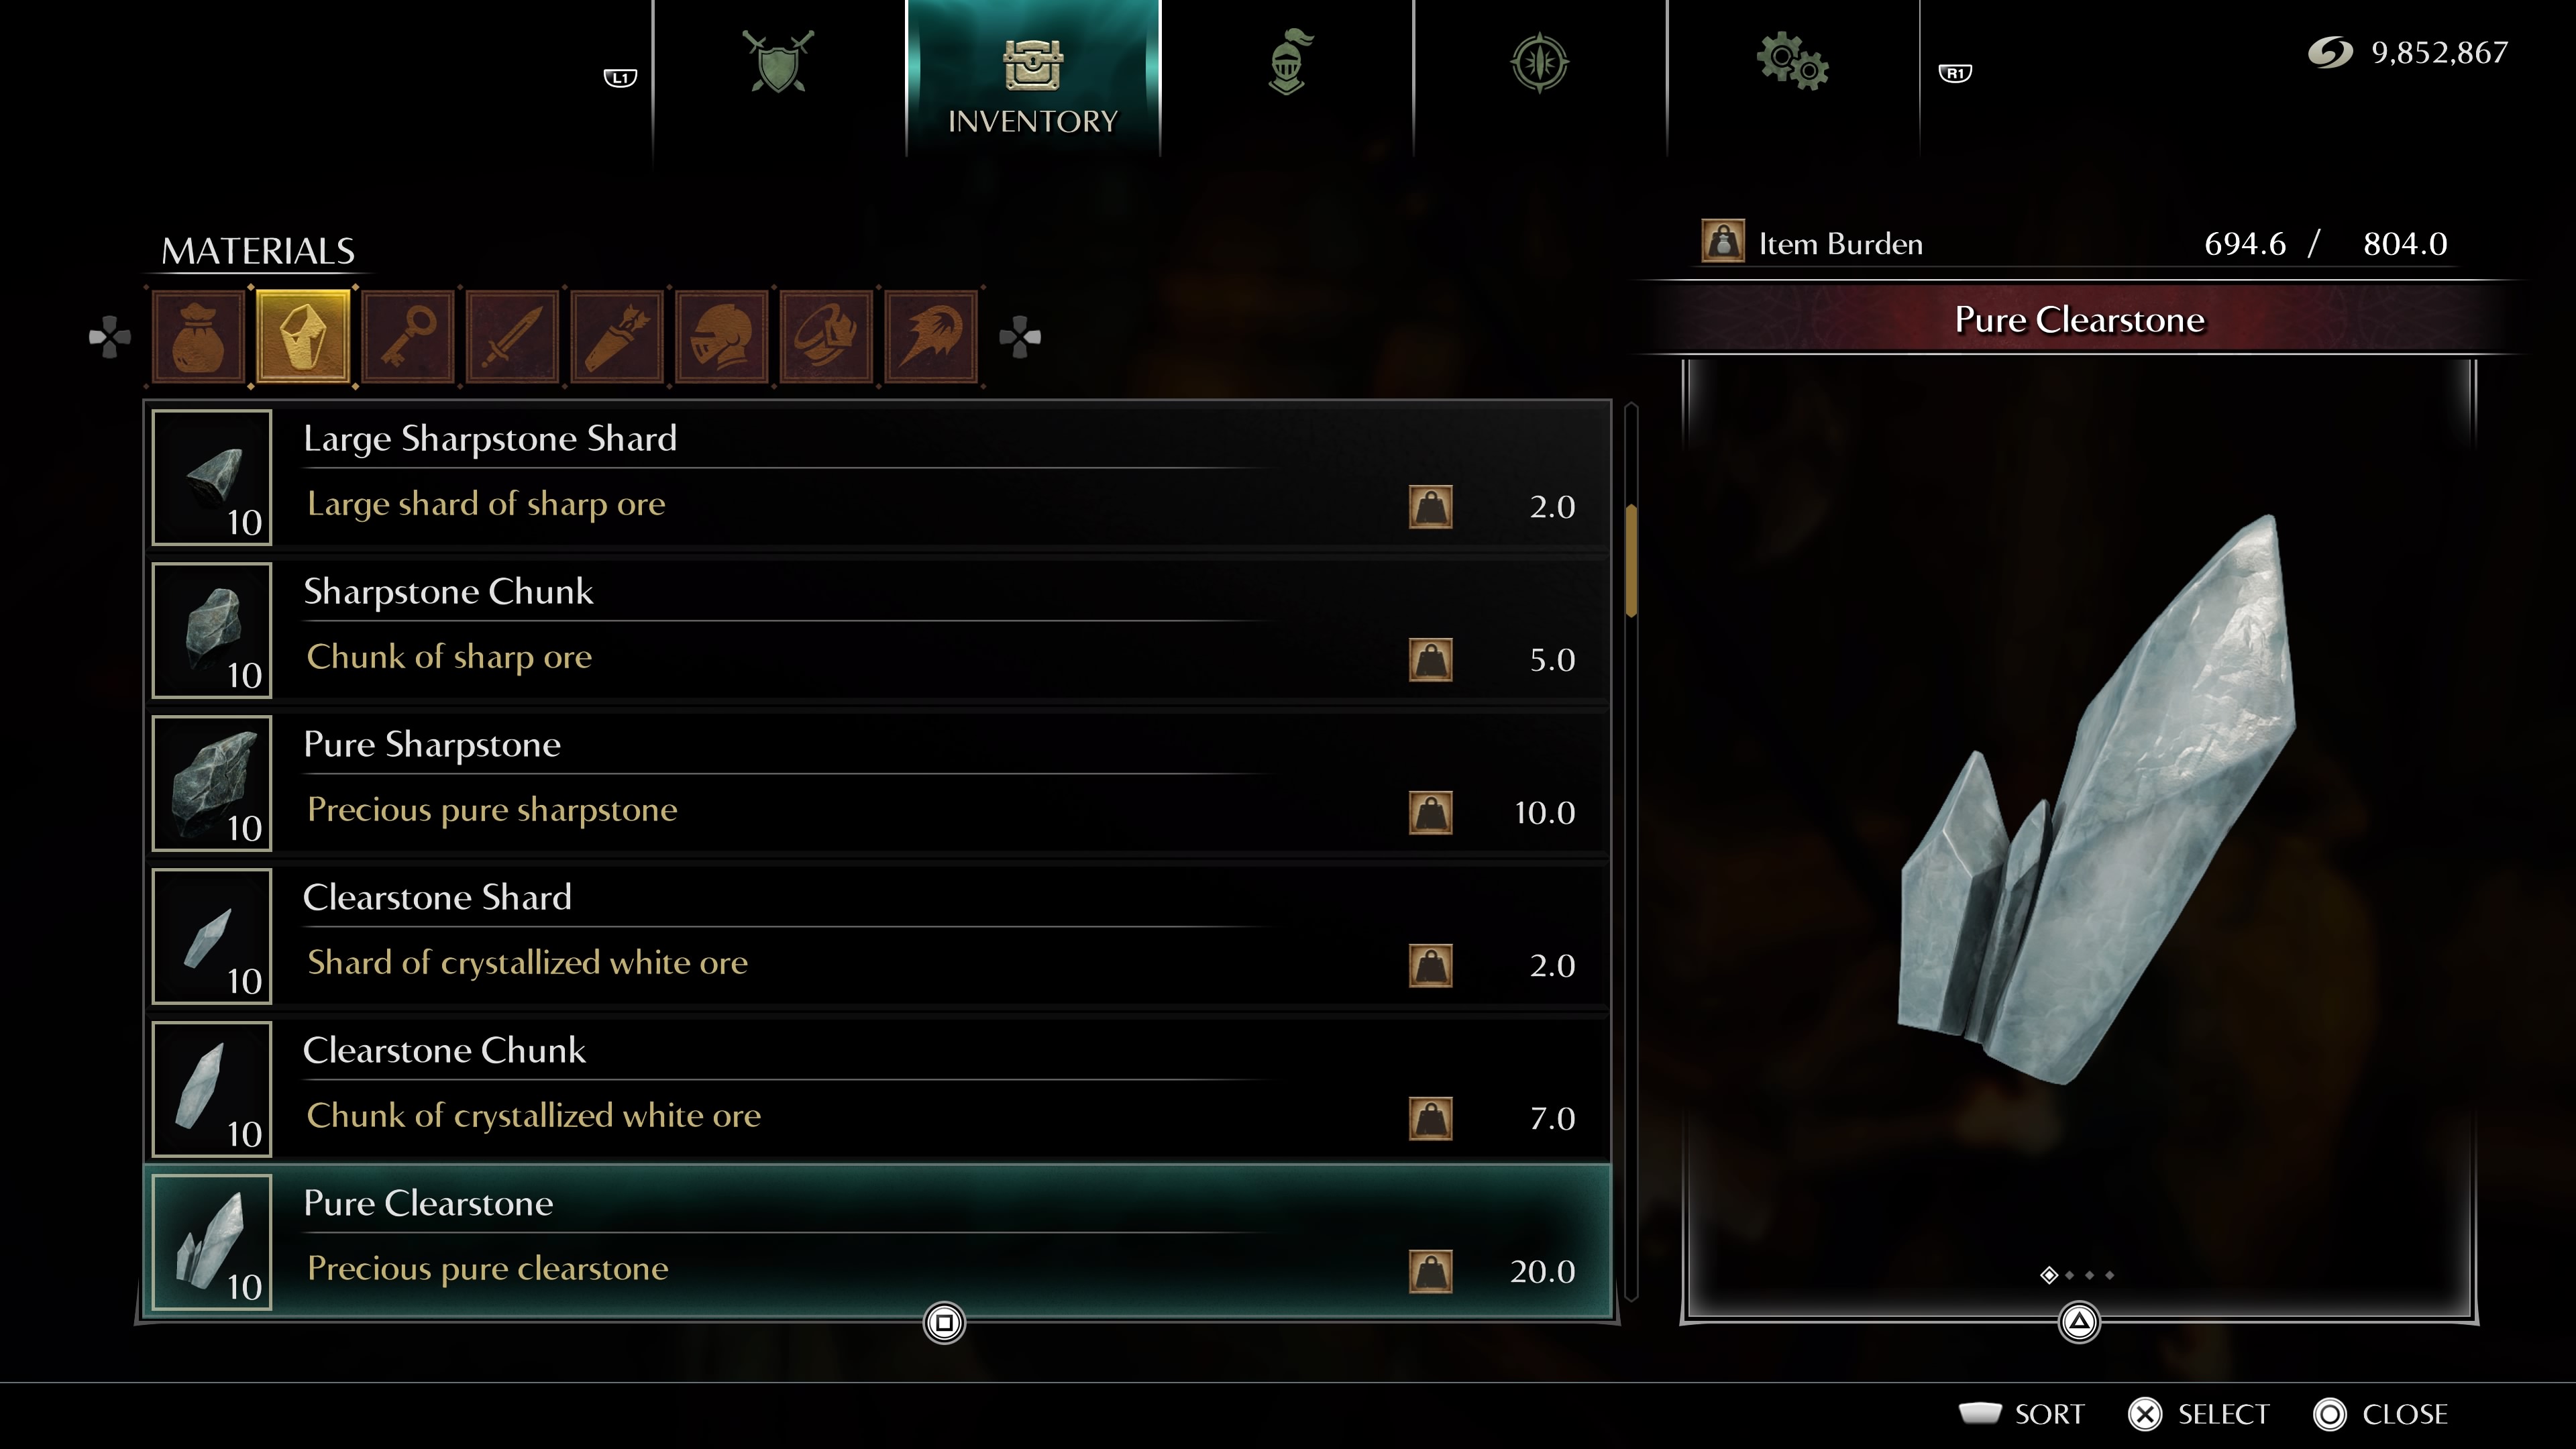Click the CLOSE button prompt
Screen dimensions: 2576x1449
pyautogui.click(x=2381, y=1414)
